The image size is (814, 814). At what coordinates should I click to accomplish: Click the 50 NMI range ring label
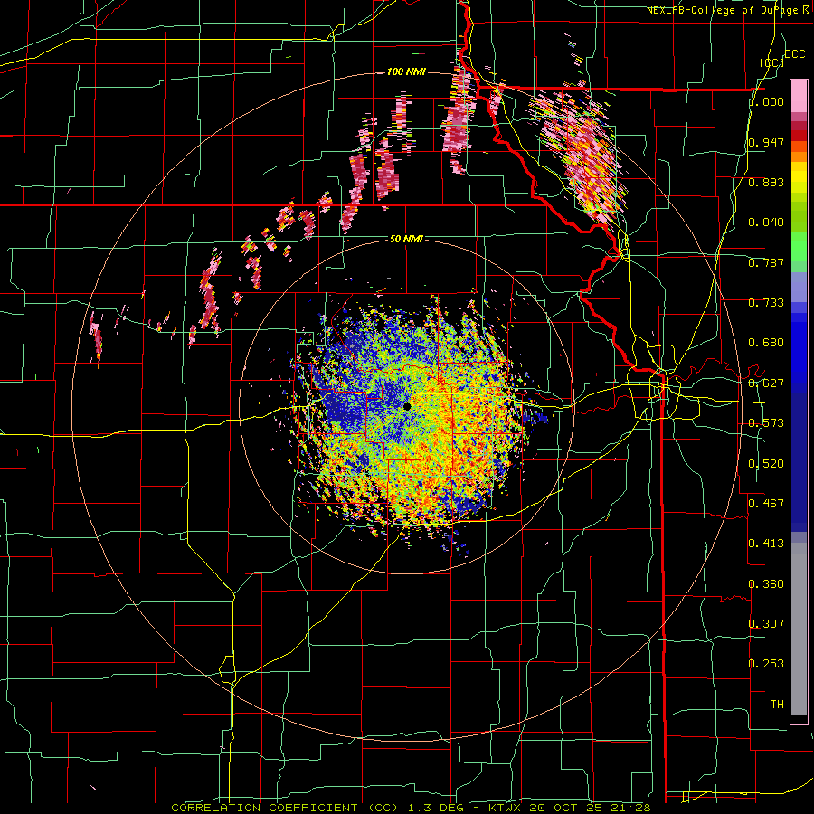pos(406,239)
